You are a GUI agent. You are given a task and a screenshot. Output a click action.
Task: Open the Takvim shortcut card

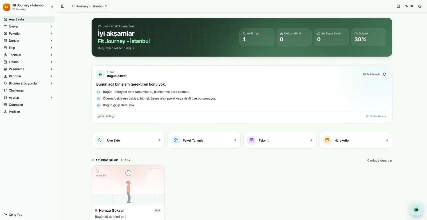tap(280, 140)
